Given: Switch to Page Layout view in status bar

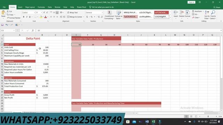Looking at the screenshot, I should tap(191, 116).
